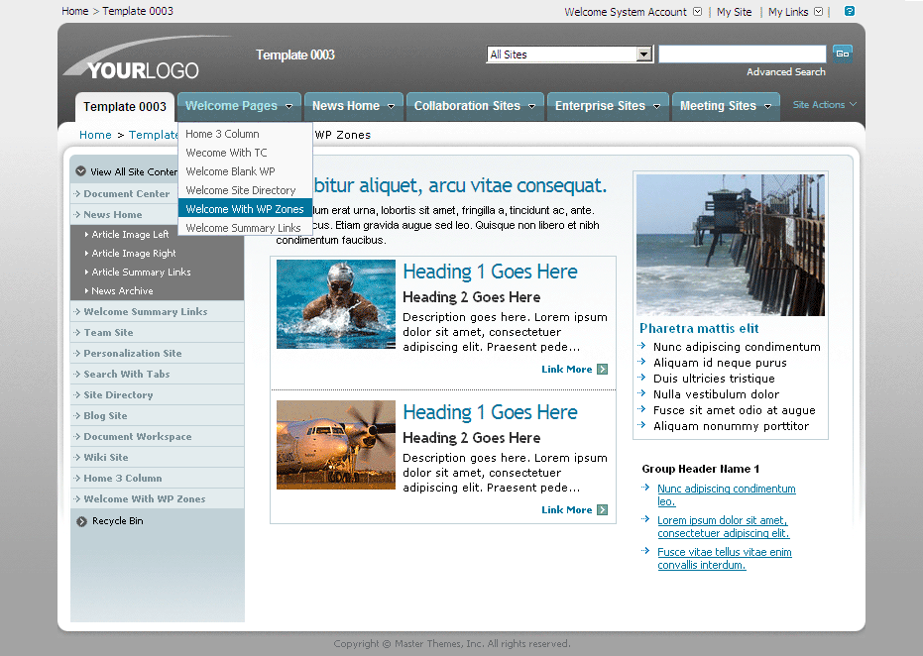
Task: Click the arrow icon beside Blog Site
Action: (76, 415)
